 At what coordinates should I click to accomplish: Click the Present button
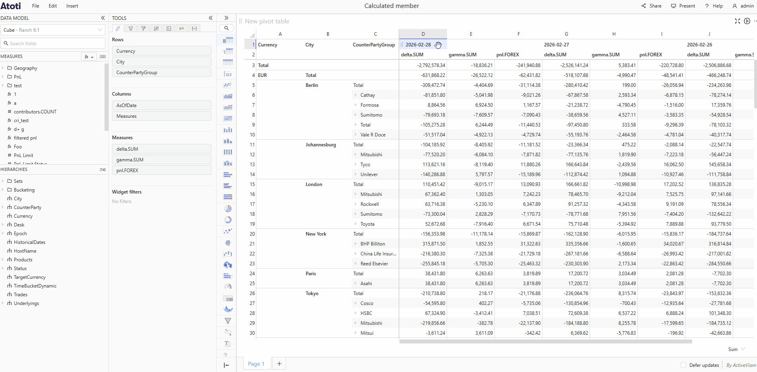pos(683,6)
